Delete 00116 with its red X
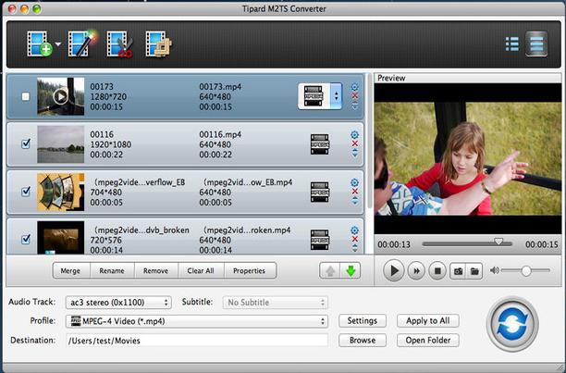 tap(355, 143)
